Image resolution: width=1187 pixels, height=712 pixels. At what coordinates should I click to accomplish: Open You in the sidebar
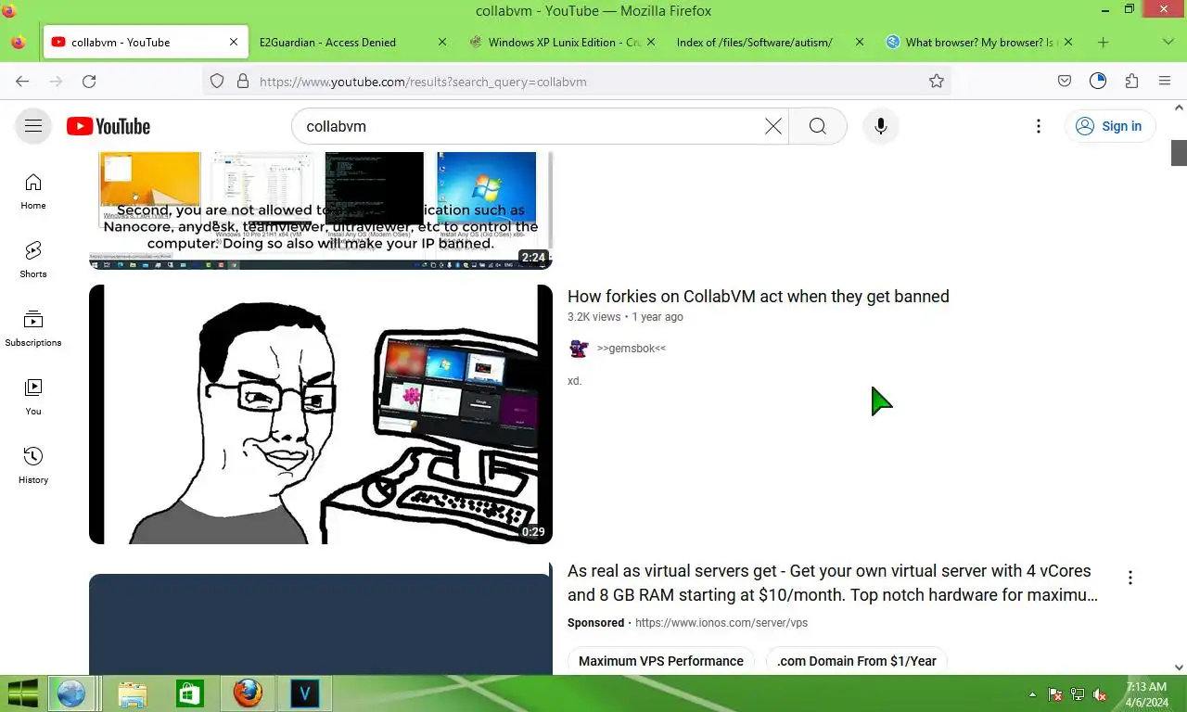(x=33, y=397)
